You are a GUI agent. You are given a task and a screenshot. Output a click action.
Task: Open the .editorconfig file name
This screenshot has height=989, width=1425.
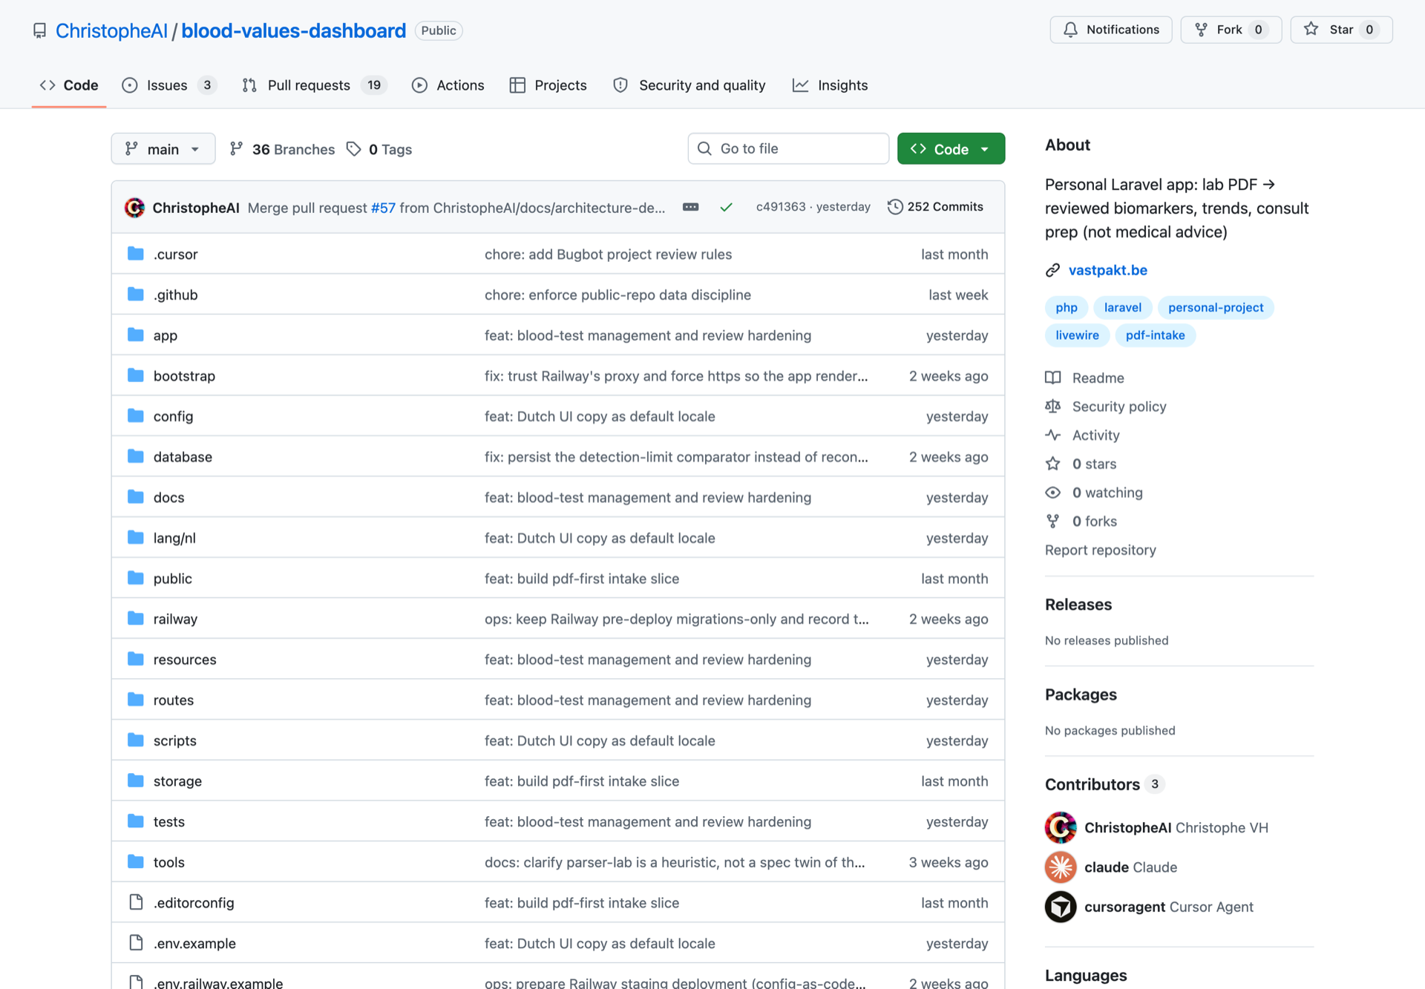click(x=194, y=903)
